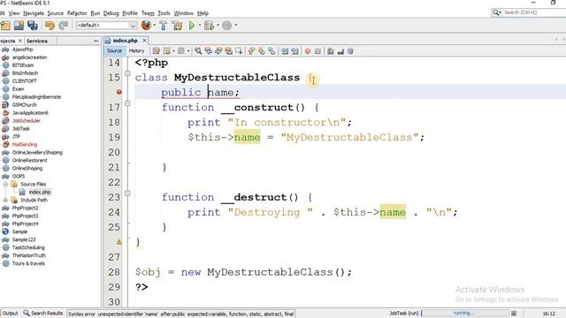566x318 pixels.
Task: Open the Search Results panel
Action: 43,314
